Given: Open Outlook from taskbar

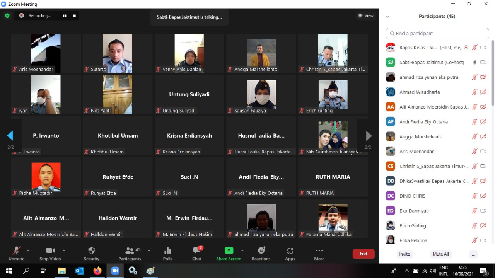Looking at the screenshot, I should (80, 271).
